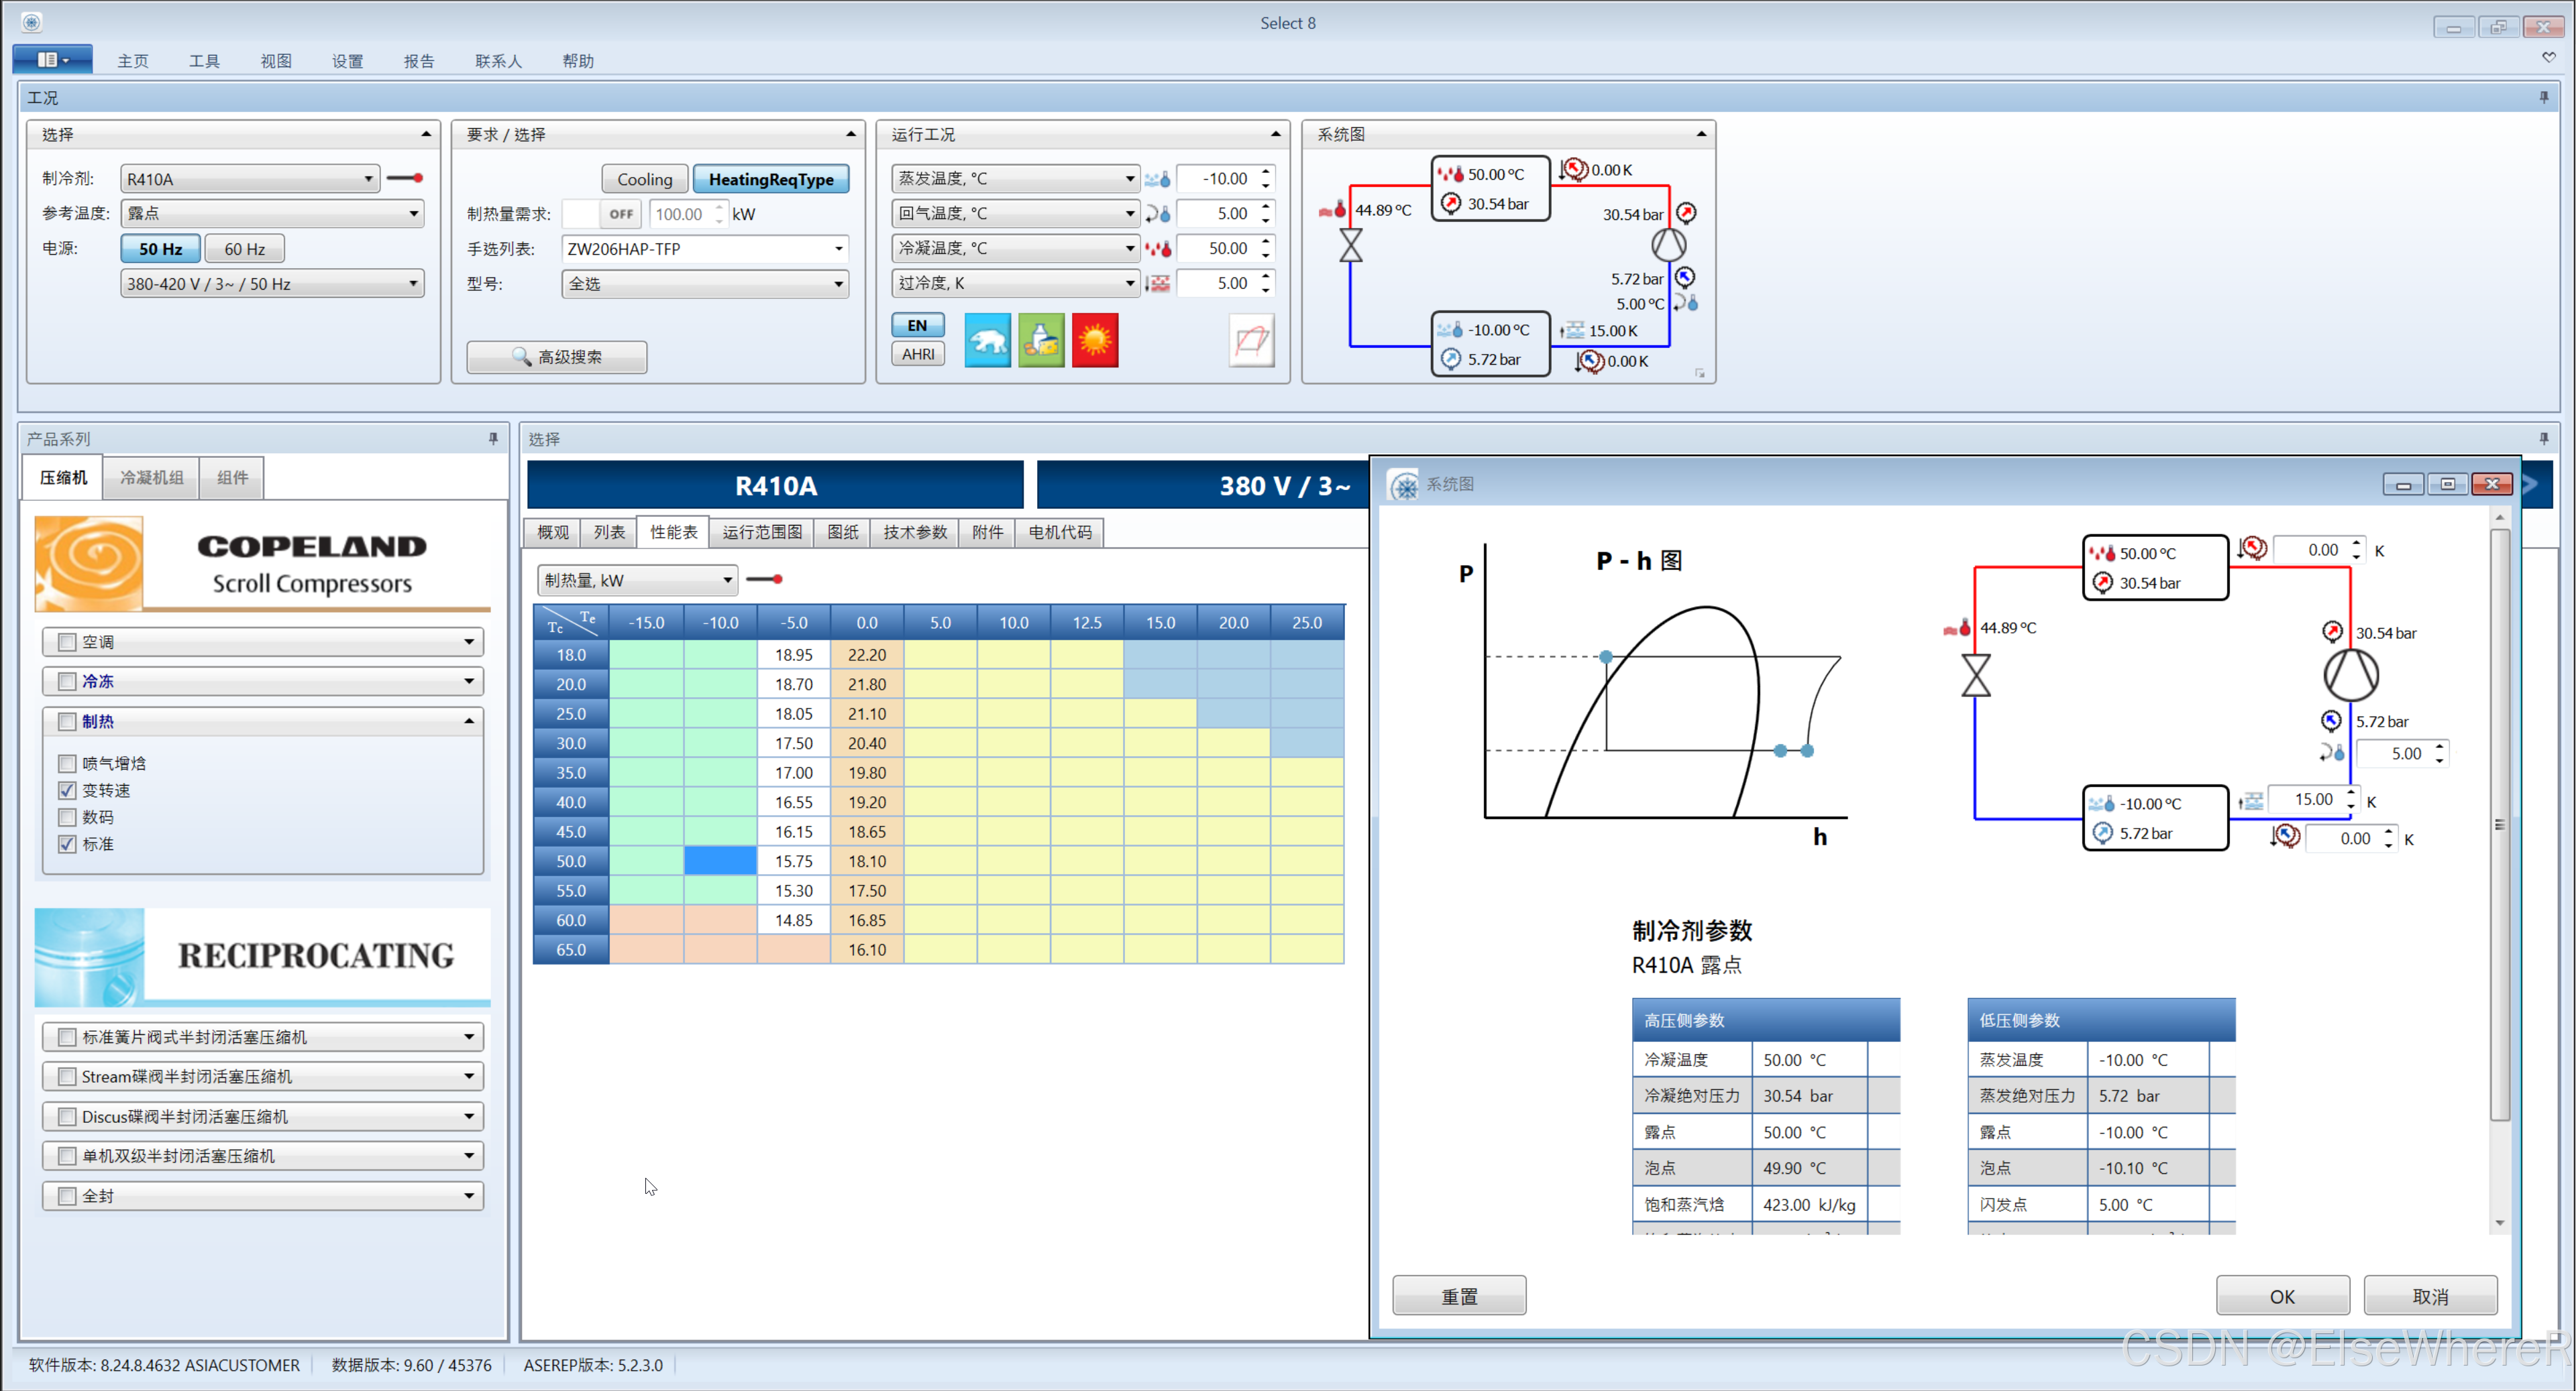Pin the 产品系列 panel
The width and height of the screenshot is (2576, 1391).
tap(493, 438)
